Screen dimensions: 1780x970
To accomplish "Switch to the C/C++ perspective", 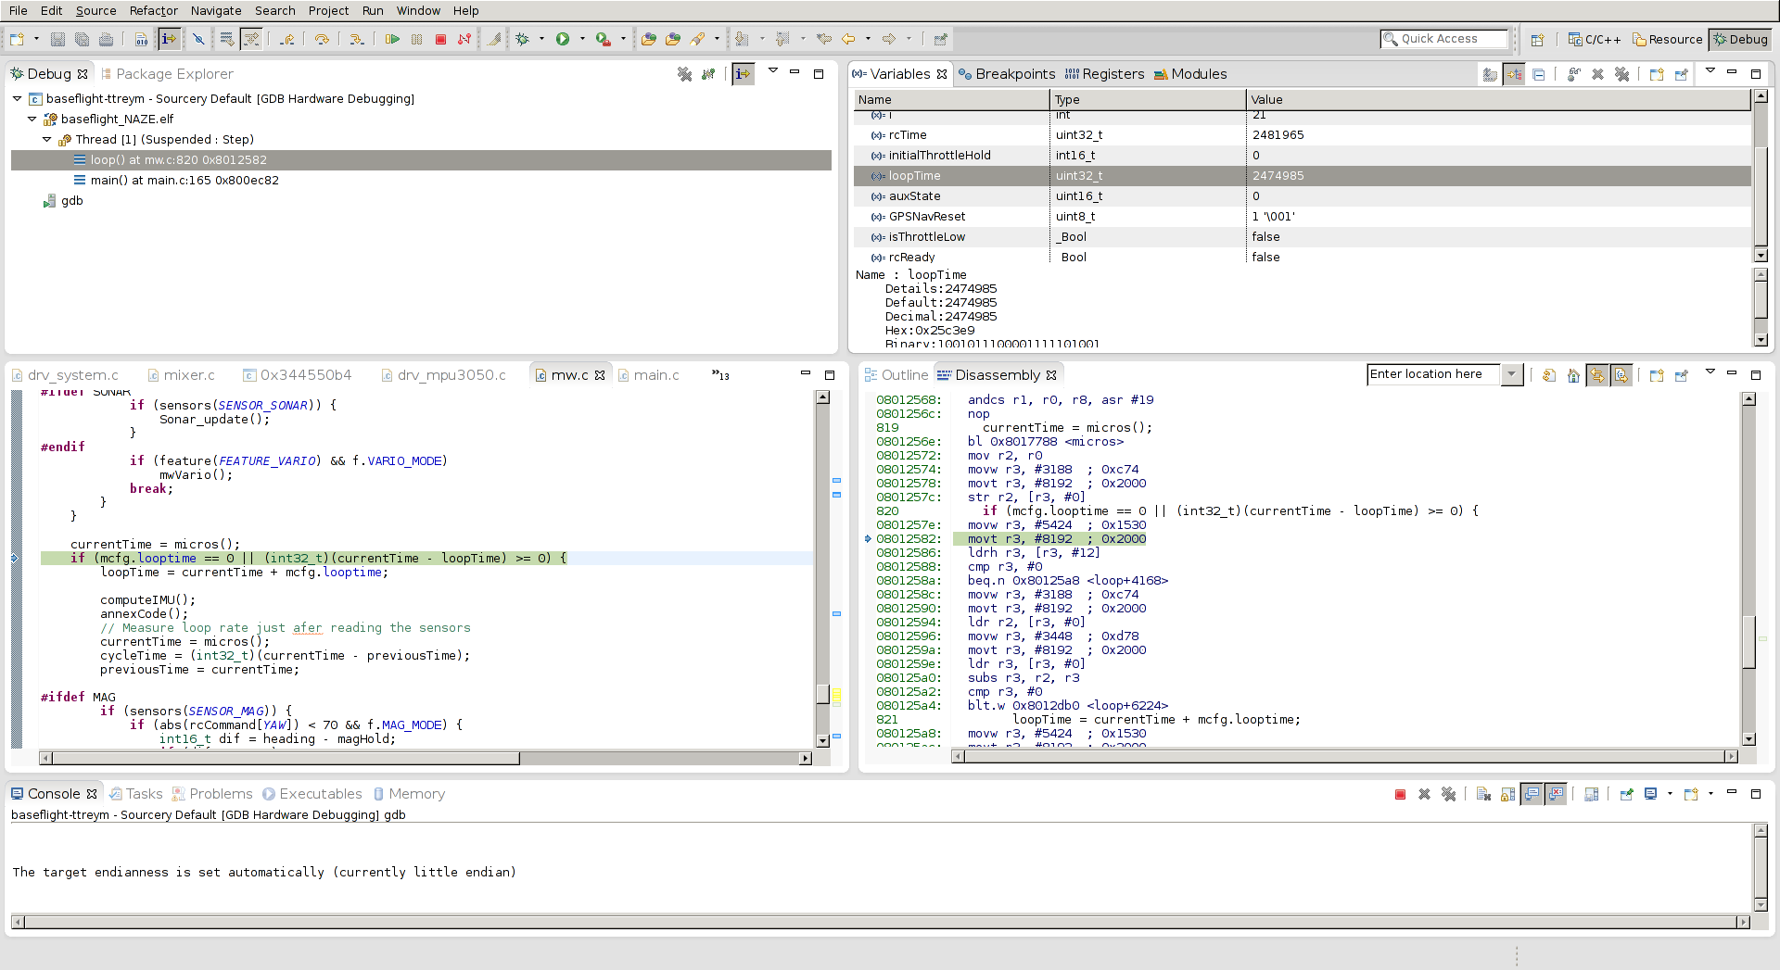I will [x=1595, y=39].
